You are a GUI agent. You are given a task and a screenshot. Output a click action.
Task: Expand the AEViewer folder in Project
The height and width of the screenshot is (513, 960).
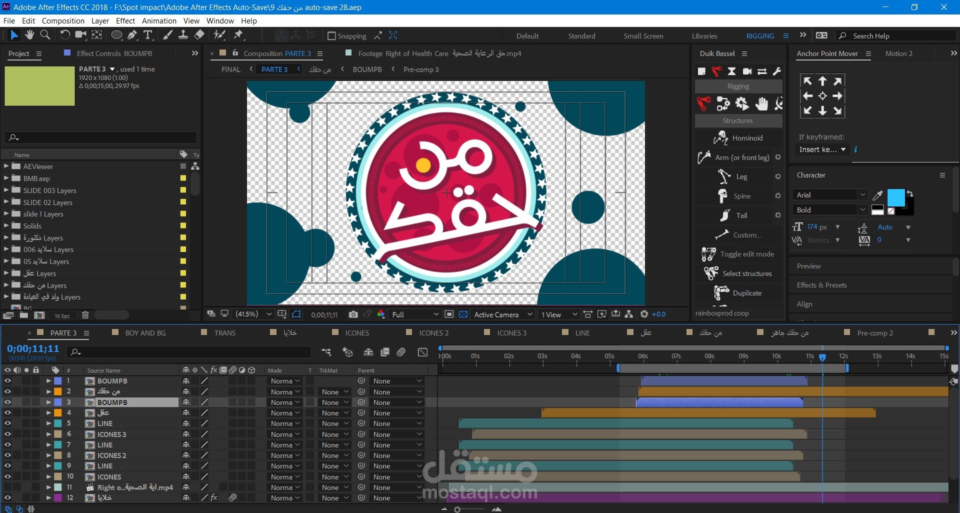coord(6,166)
